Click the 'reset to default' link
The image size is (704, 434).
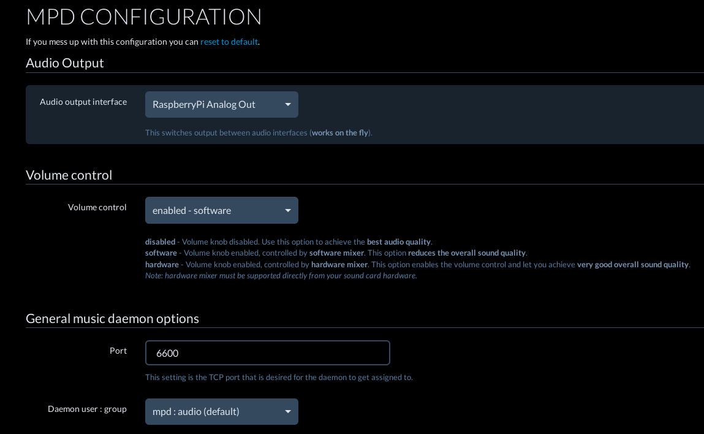coord(229,42)
